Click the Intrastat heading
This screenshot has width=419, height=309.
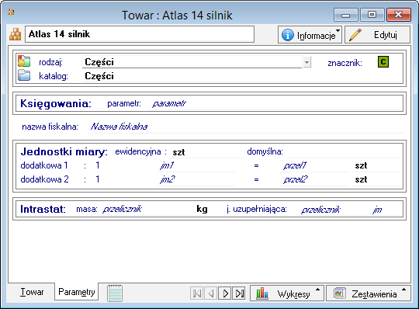[43, 209]
